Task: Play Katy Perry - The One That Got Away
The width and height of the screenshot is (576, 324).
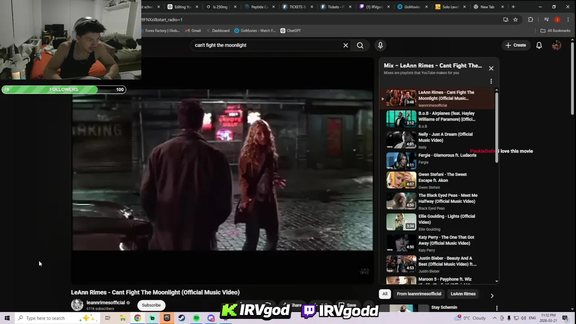Action: [437, 243]
